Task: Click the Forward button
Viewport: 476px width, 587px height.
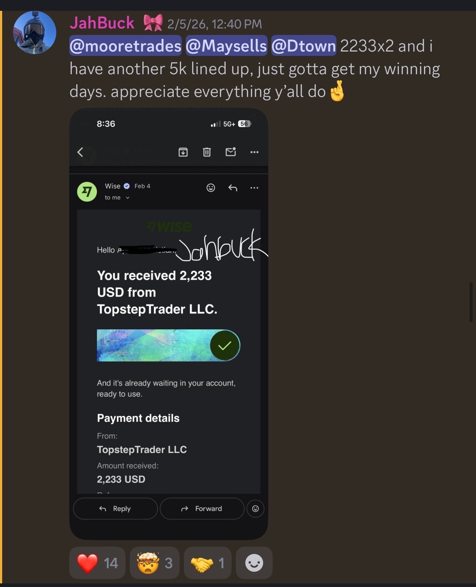Action: click(x=202, y=508)
